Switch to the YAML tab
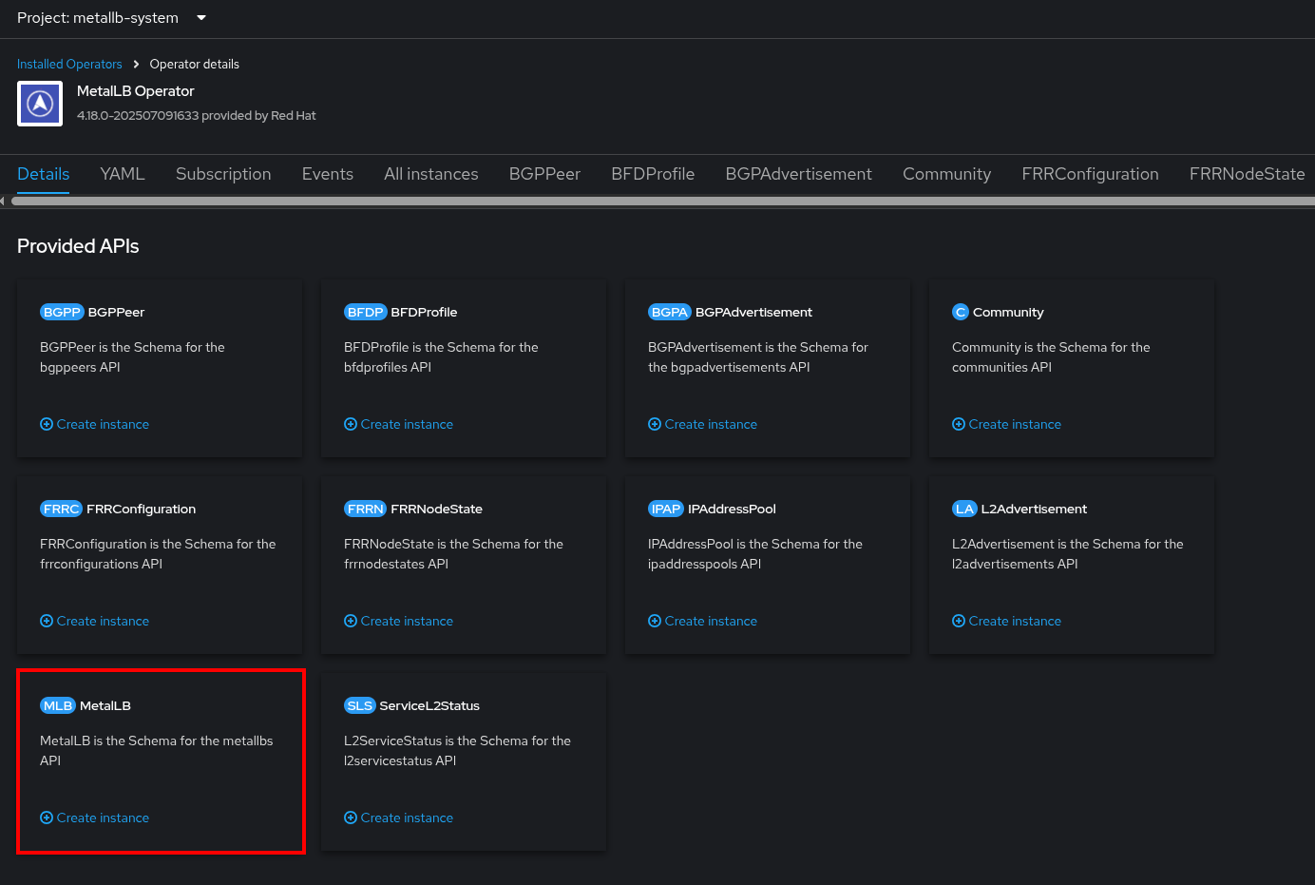 tap(123, 174)
